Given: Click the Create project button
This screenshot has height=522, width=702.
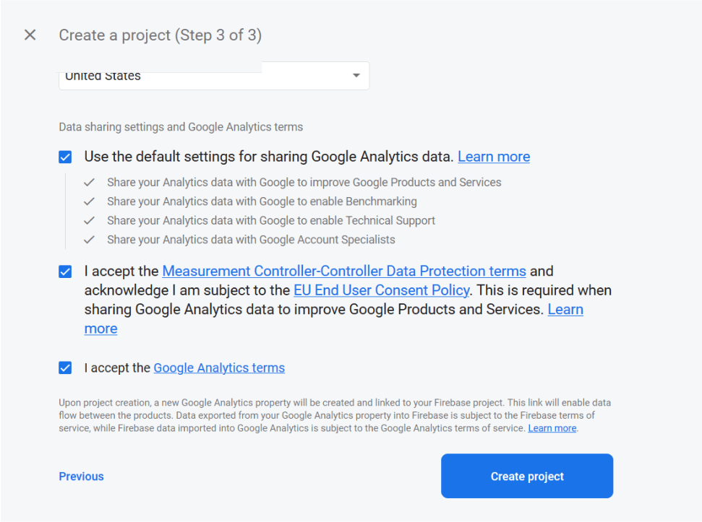Looking at the screenshot, I should coord(526,476).
